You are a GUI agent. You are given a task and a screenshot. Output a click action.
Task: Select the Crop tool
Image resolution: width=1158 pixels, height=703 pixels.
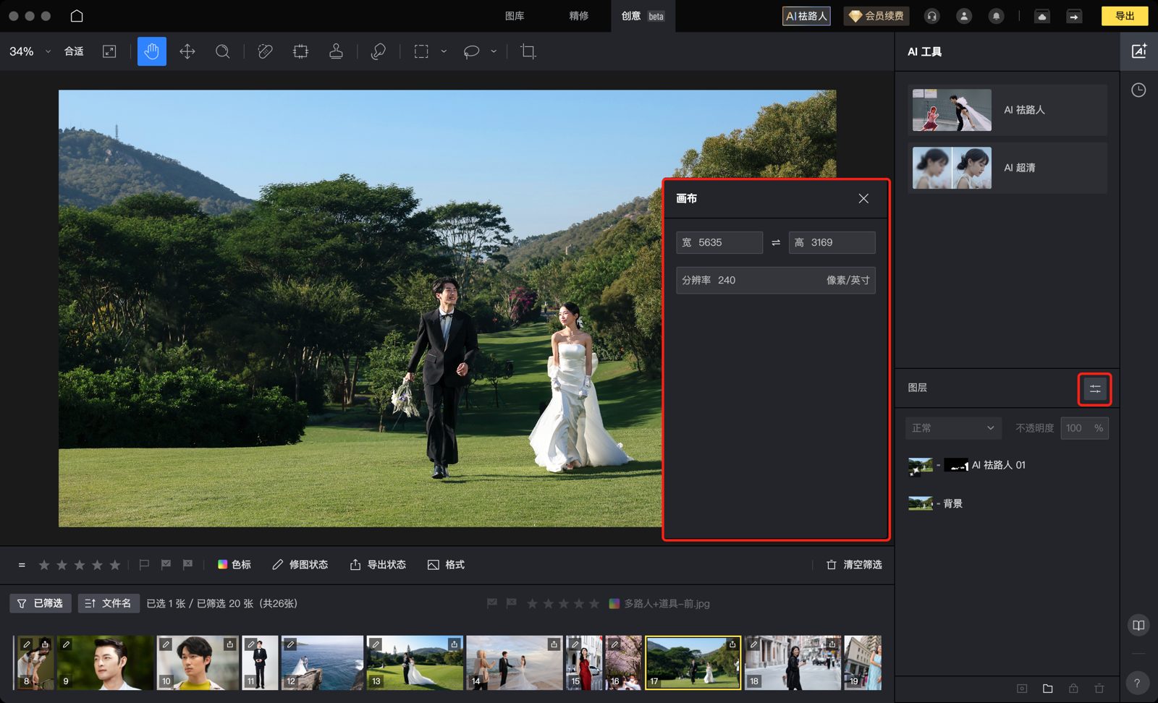528,51
